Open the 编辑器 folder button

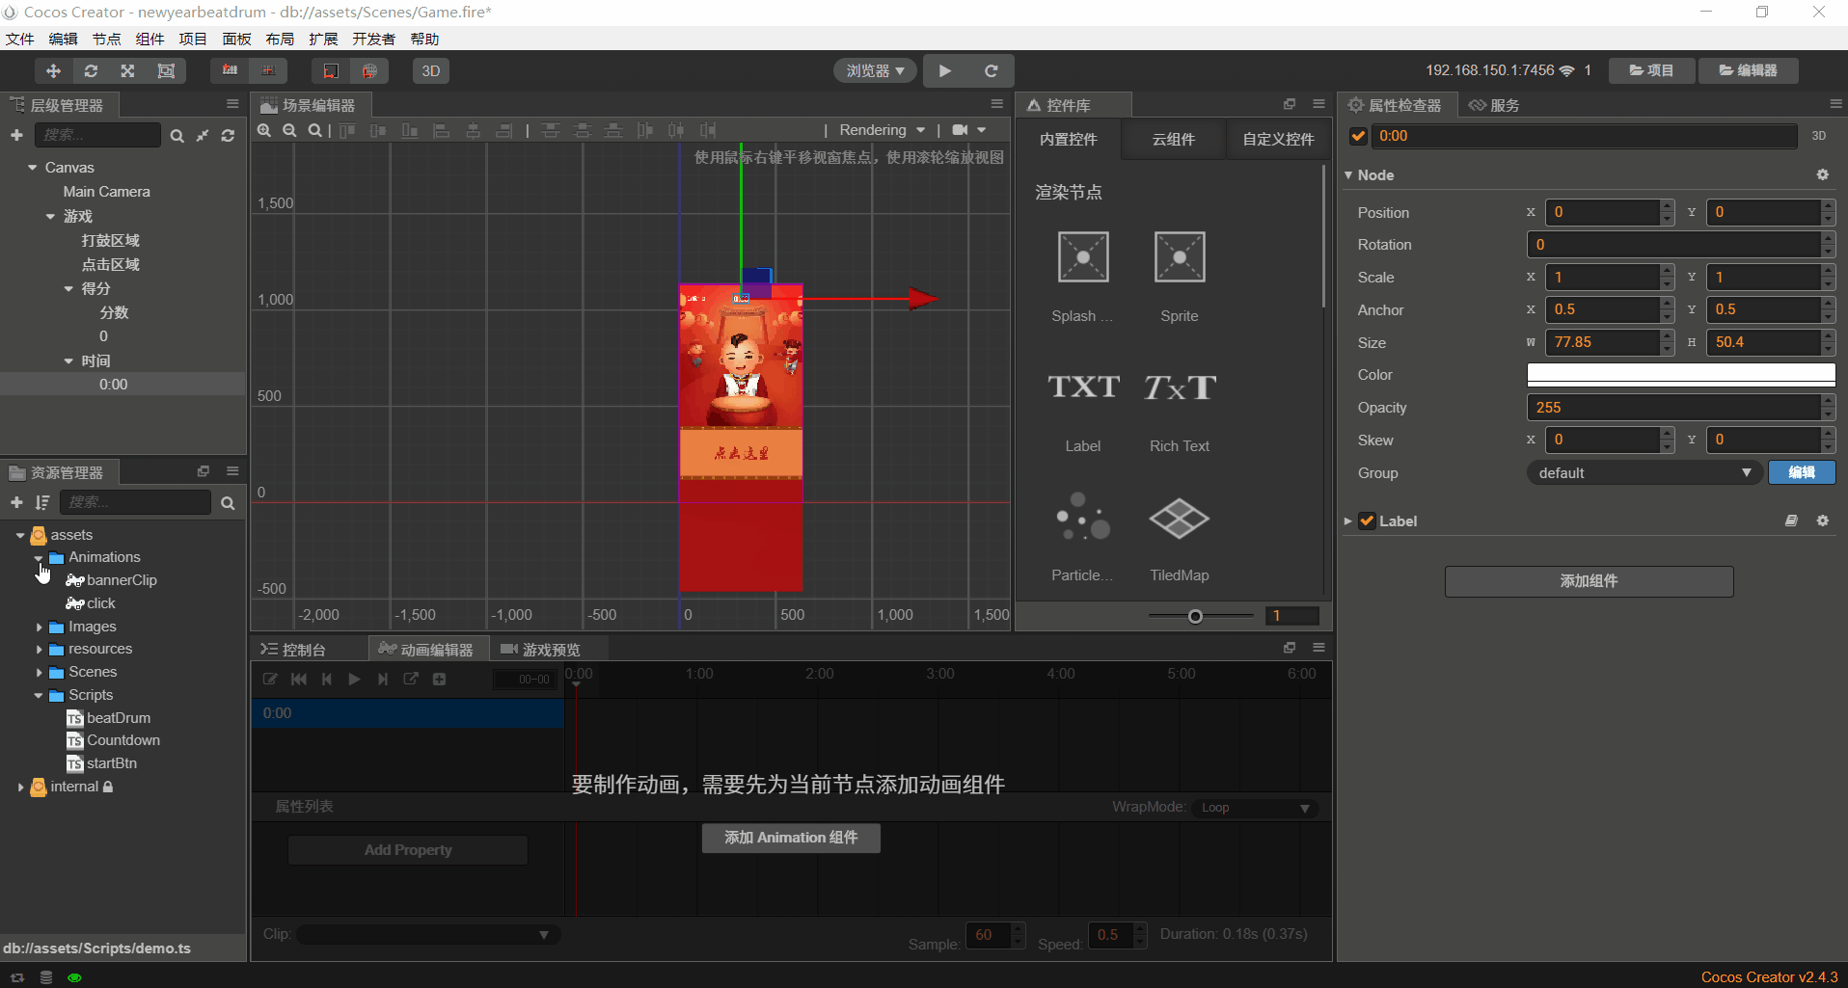click(x=1748, y=70)
